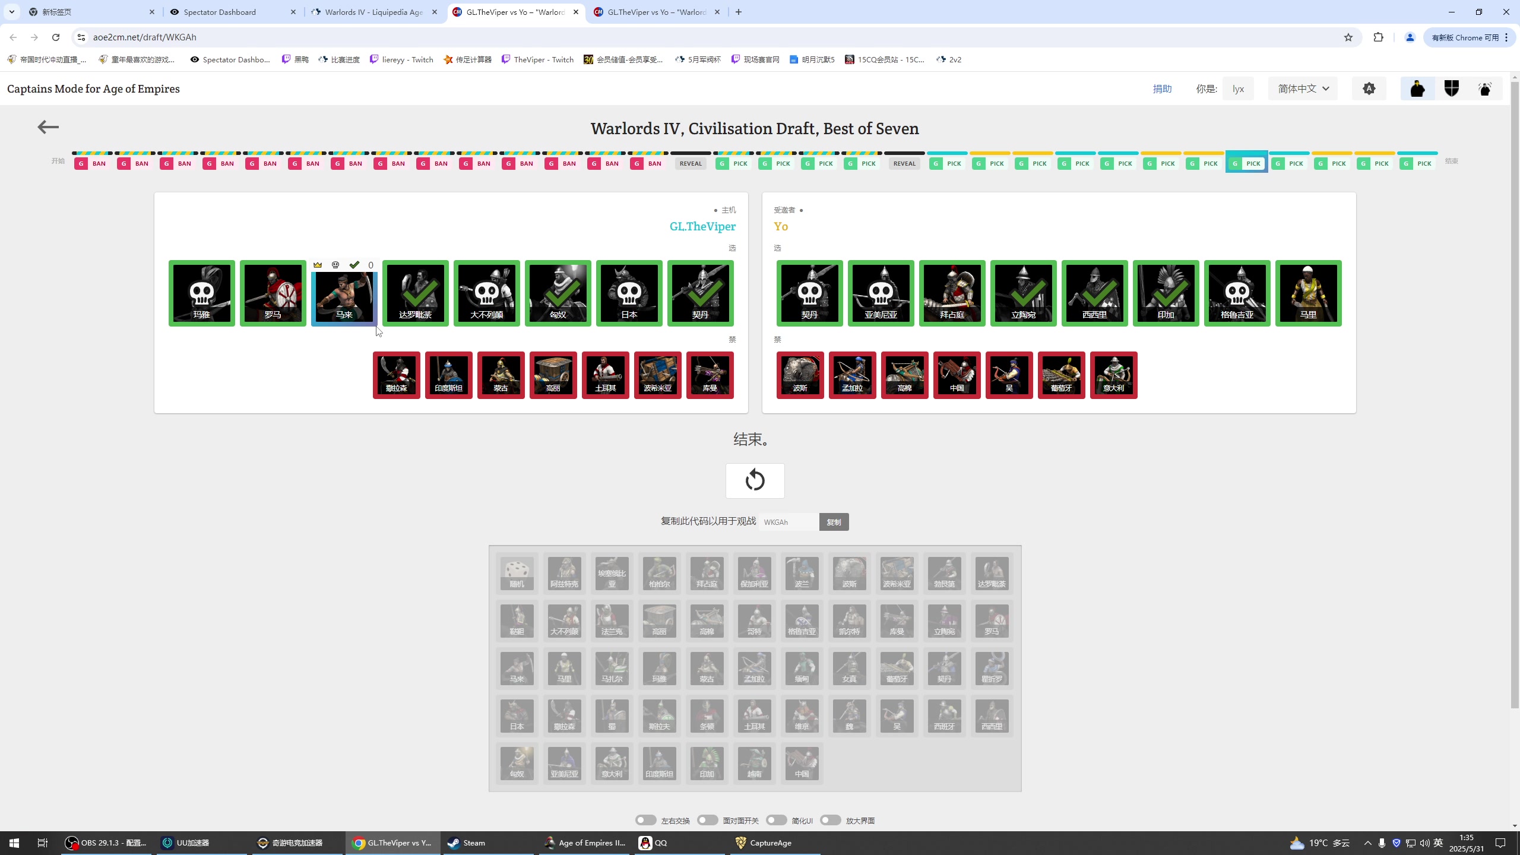Click the skull icon above the 马来 card
Viewport: 1520px width, 855px height.
(335, 265)
